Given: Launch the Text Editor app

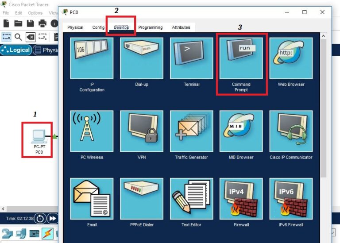Looking at the screenshot, I should click(191, 199).
